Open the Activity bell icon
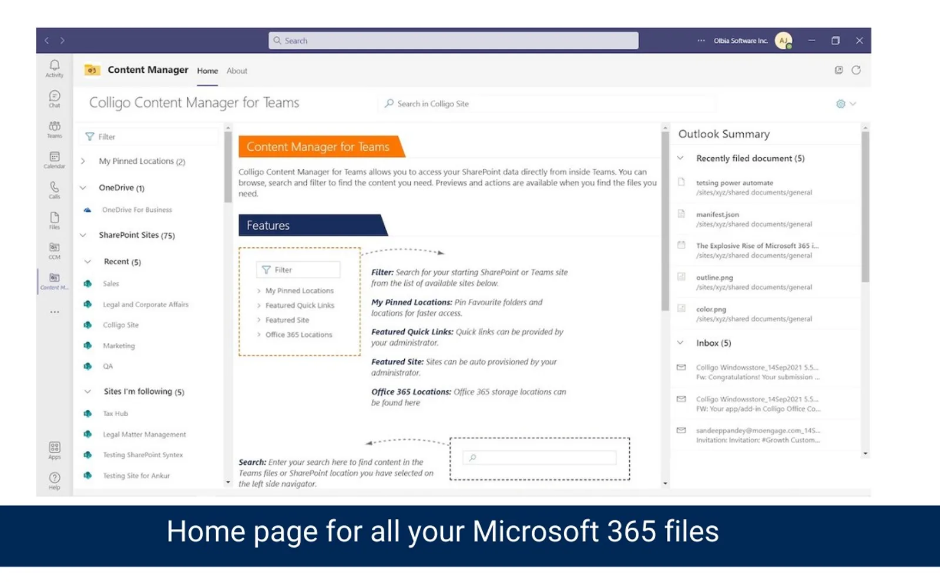This screenshot has width=940, height=587. click(x=54, y=68)
